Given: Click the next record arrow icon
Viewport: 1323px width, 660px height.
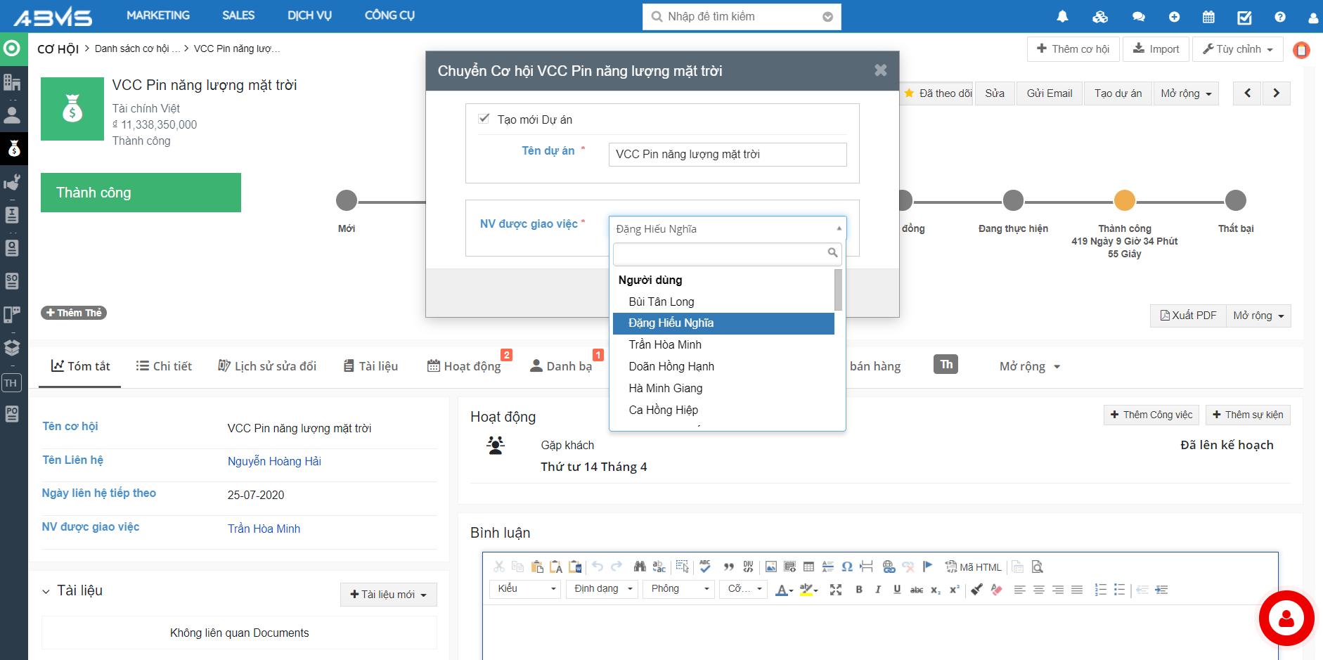Looking at the screenshot, I should pos(1277,93).
